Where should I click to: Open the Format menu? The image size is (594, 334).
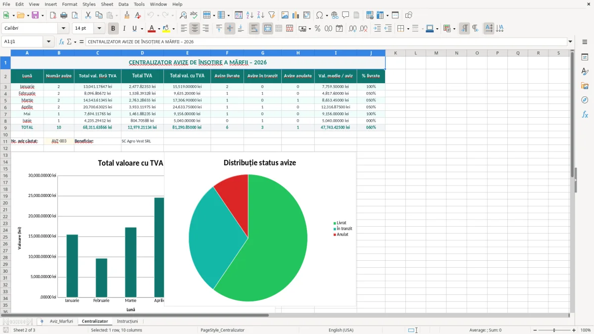69,4
